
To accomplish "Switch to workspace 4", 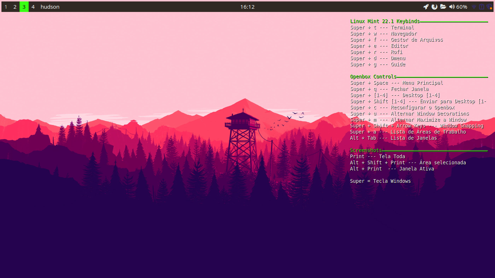I will [x=33, y=7].
